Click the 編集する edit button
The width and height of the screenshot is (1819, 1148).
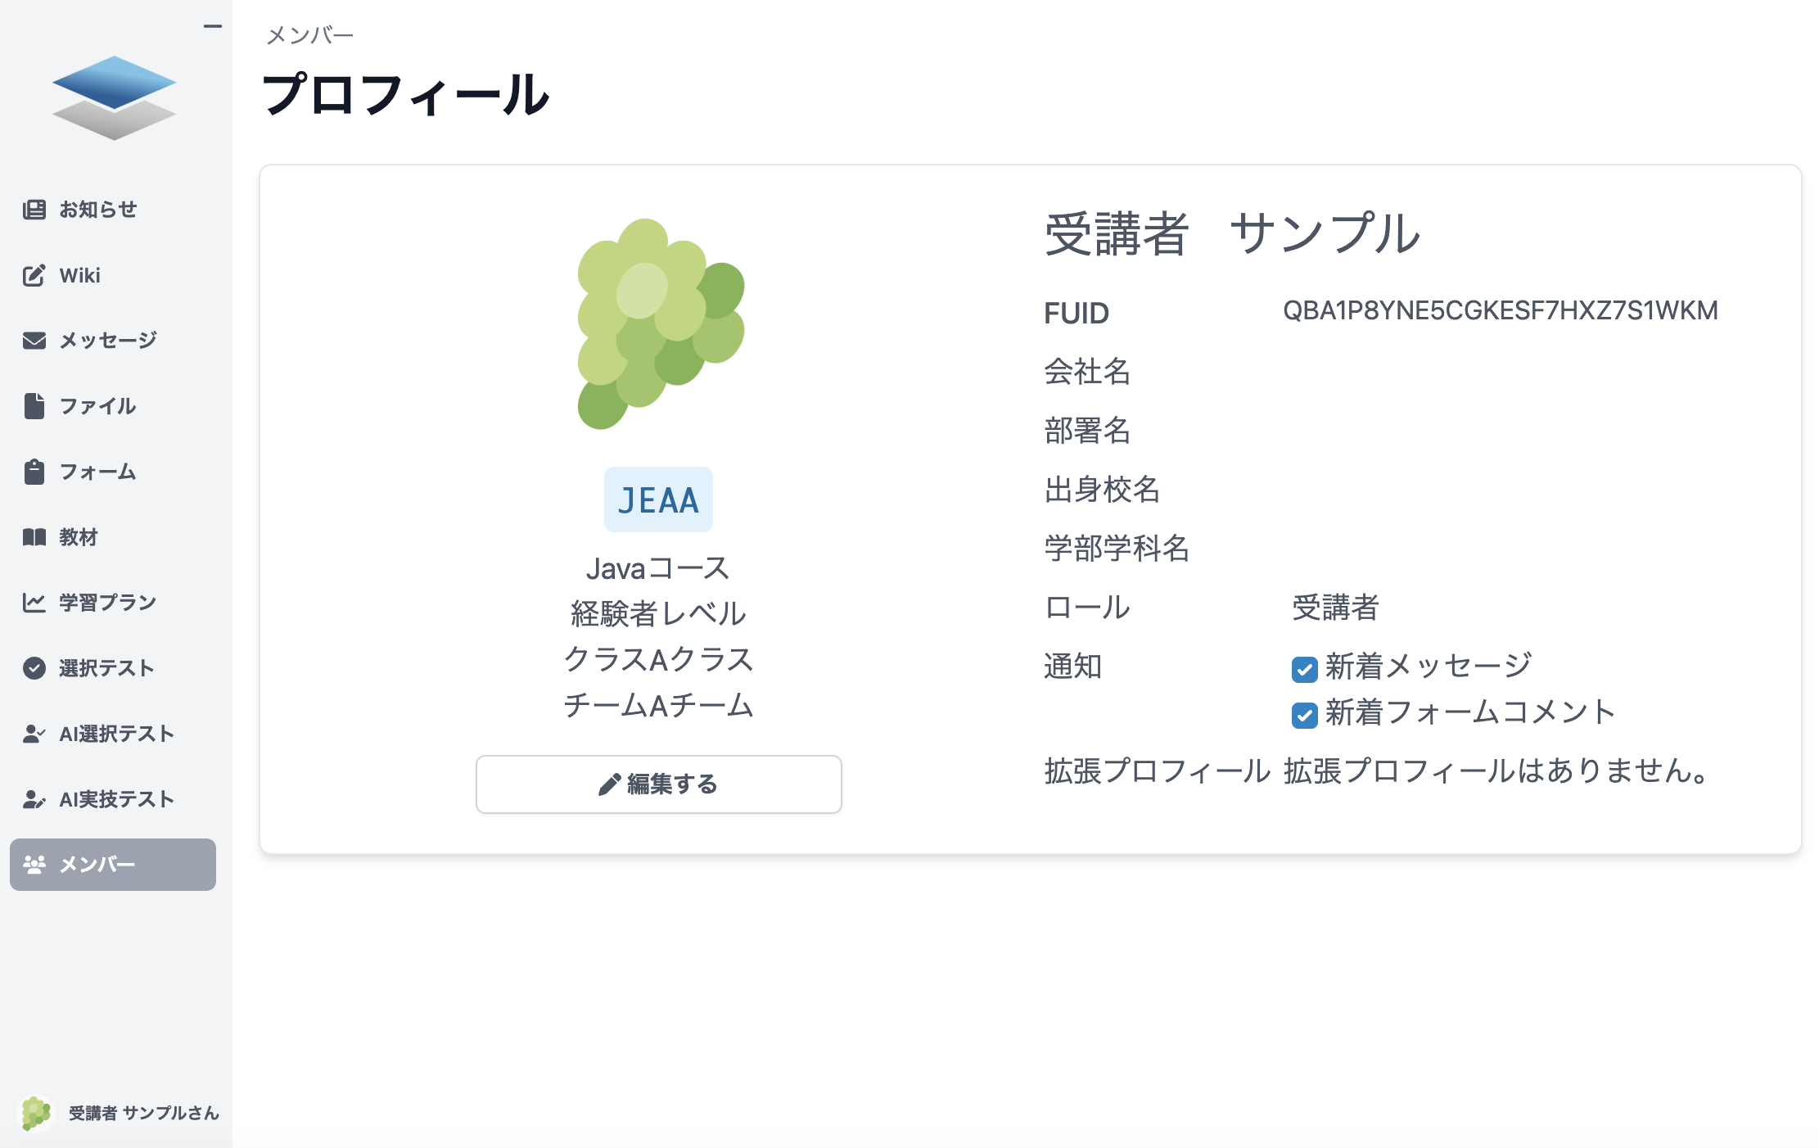click(x=658, y=784)
